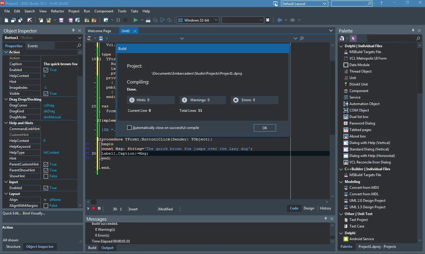Collapse C++Builder | Individual Files group
The height and width of the screenshot is (254, 425).
pos(341,169)
